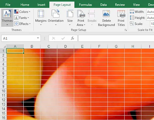Viewport: 154px width, 120px height.
Task: Open the theme Fonts dropdown
Action: pyautogui.click(x=22, y=18)
